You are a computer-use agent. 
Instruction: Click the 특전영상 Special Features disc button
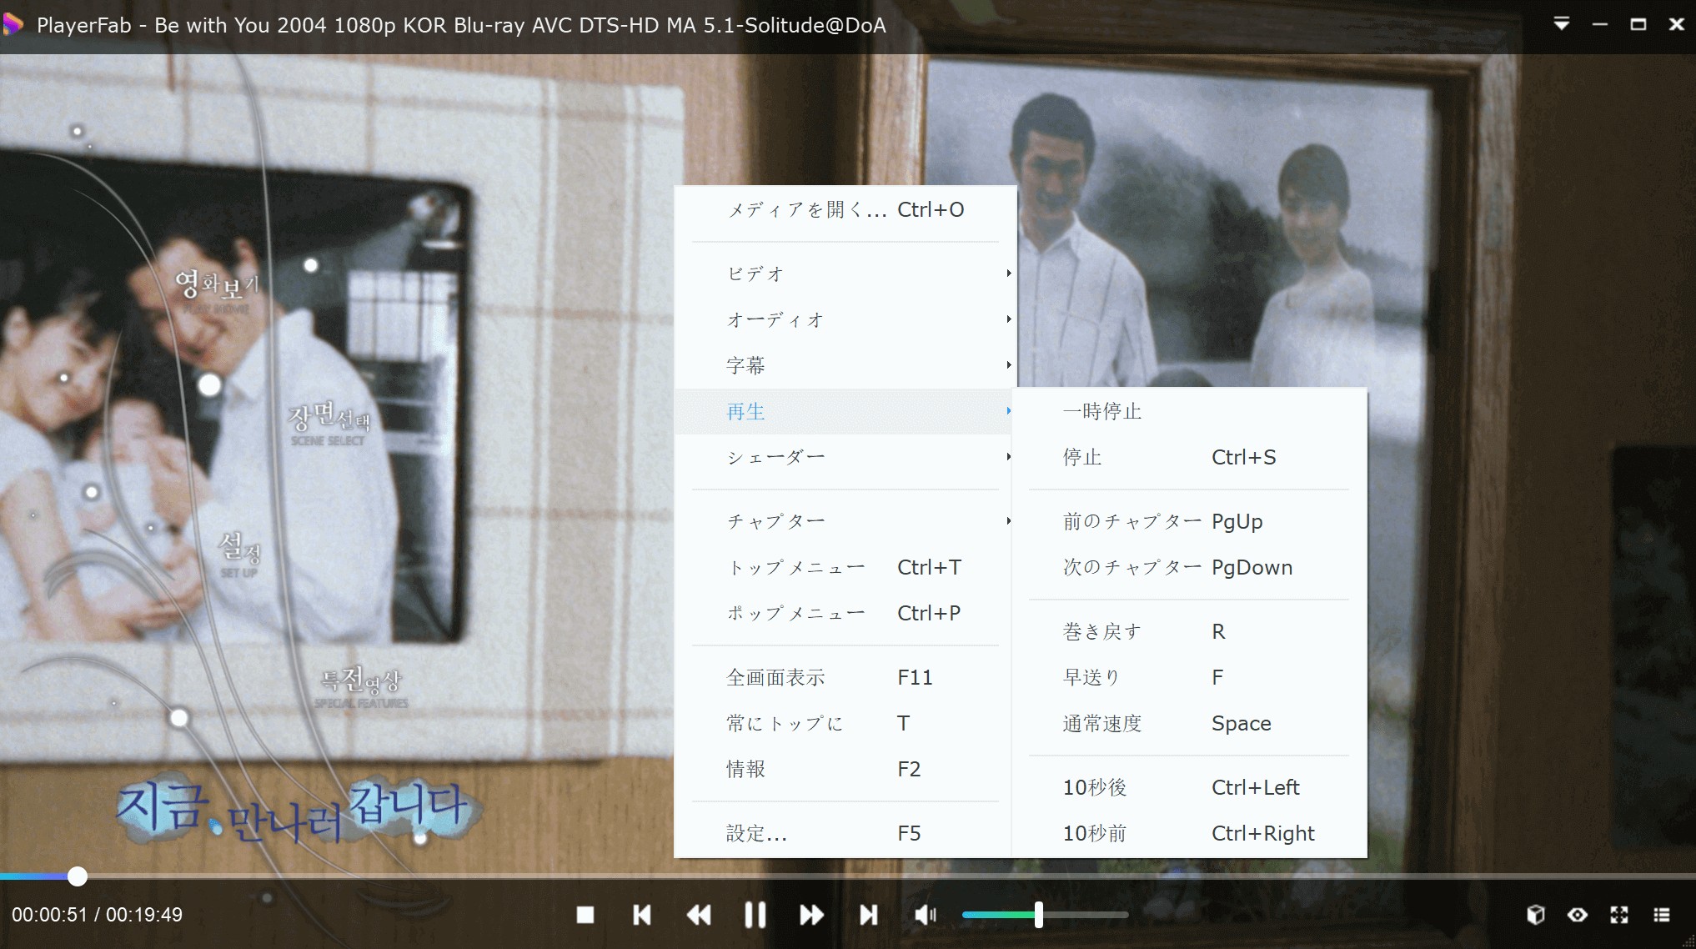click(x=361, y=687)
